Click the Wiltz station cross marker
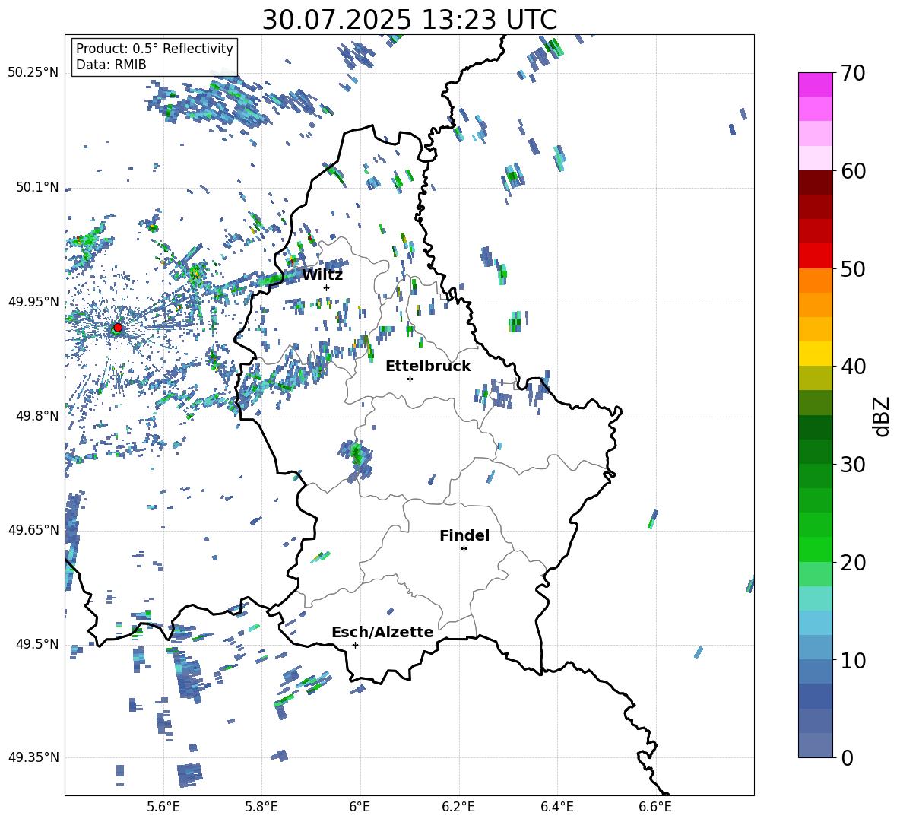 coord(327,287)
